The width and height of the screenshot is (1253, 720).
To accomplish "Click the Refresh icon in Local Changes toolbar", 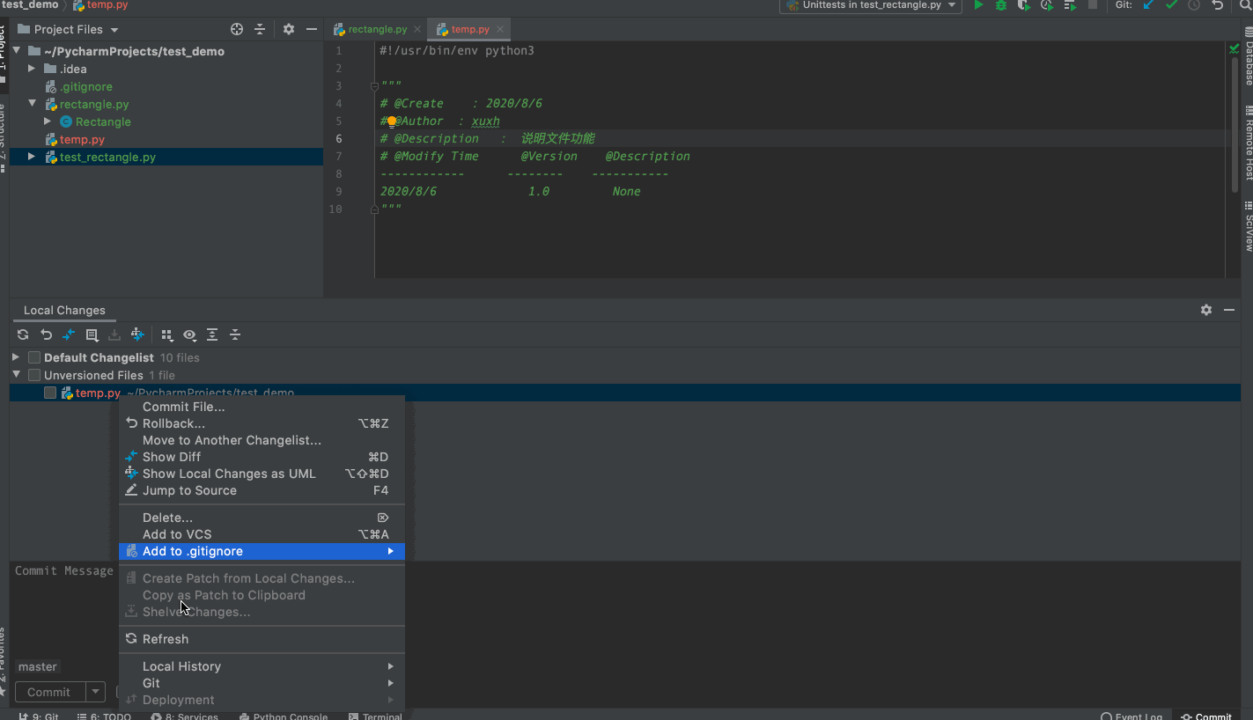I will pyautogui.click(x=23, y=334).
